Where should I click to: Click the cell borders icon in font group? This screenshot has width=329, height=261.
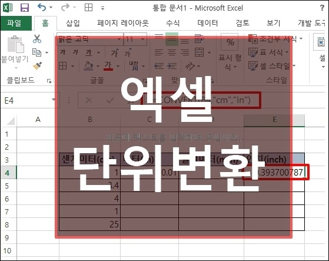[63, 66]
